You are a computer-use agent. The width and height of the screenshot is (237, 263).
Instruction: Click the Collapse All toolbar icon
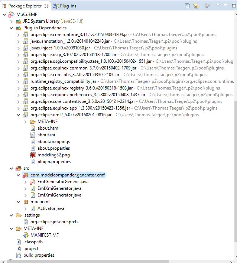[187, 6]
